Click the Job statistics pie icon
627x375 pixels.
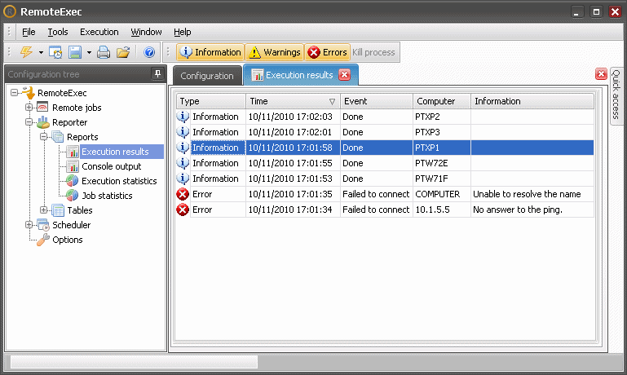tap(72, 196)
